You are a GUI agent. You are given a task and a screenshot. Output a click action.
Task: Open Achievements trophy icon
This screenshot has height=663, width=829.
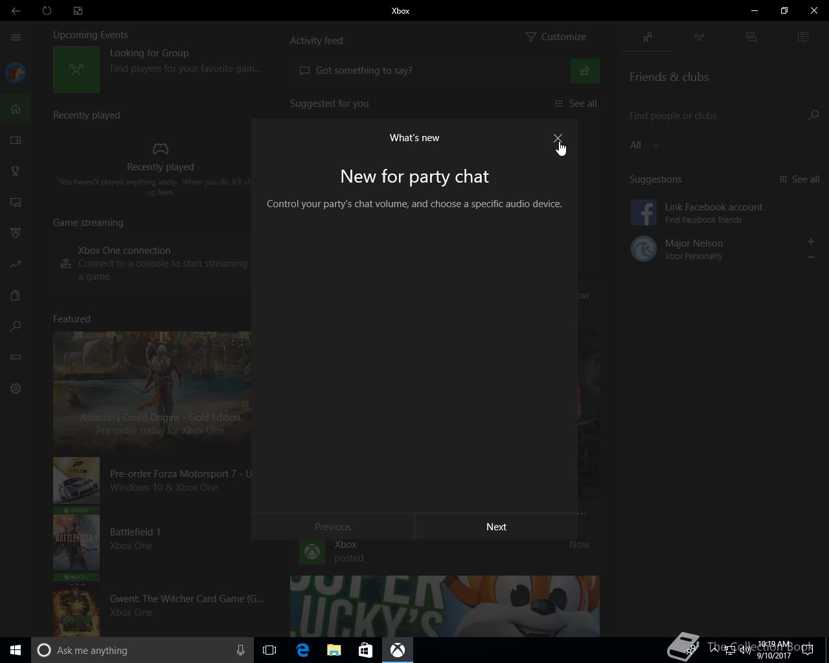coord(16,171)
